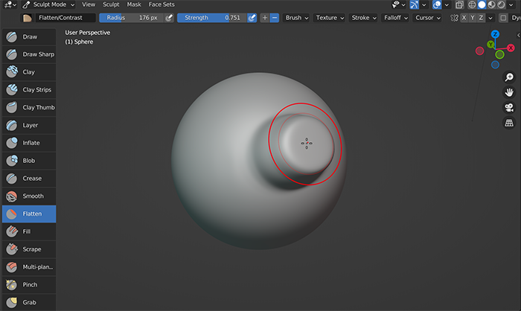Select the Clay Thumb brush
Image resolution: width=521 pixels, height=311 pixels.
(x=29, y=108)
